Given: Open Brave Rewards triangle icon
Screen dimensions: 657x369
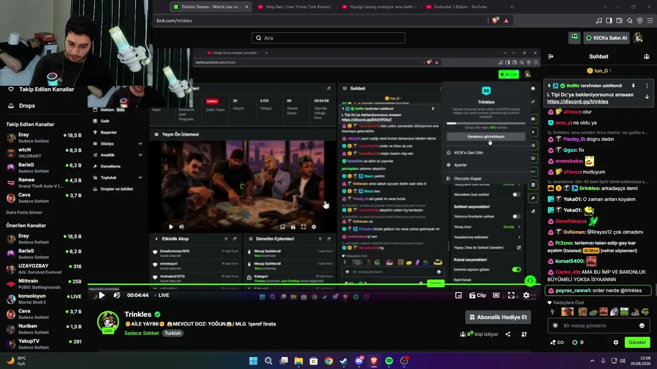Looking at the screenshot, I should coord(506,20).
